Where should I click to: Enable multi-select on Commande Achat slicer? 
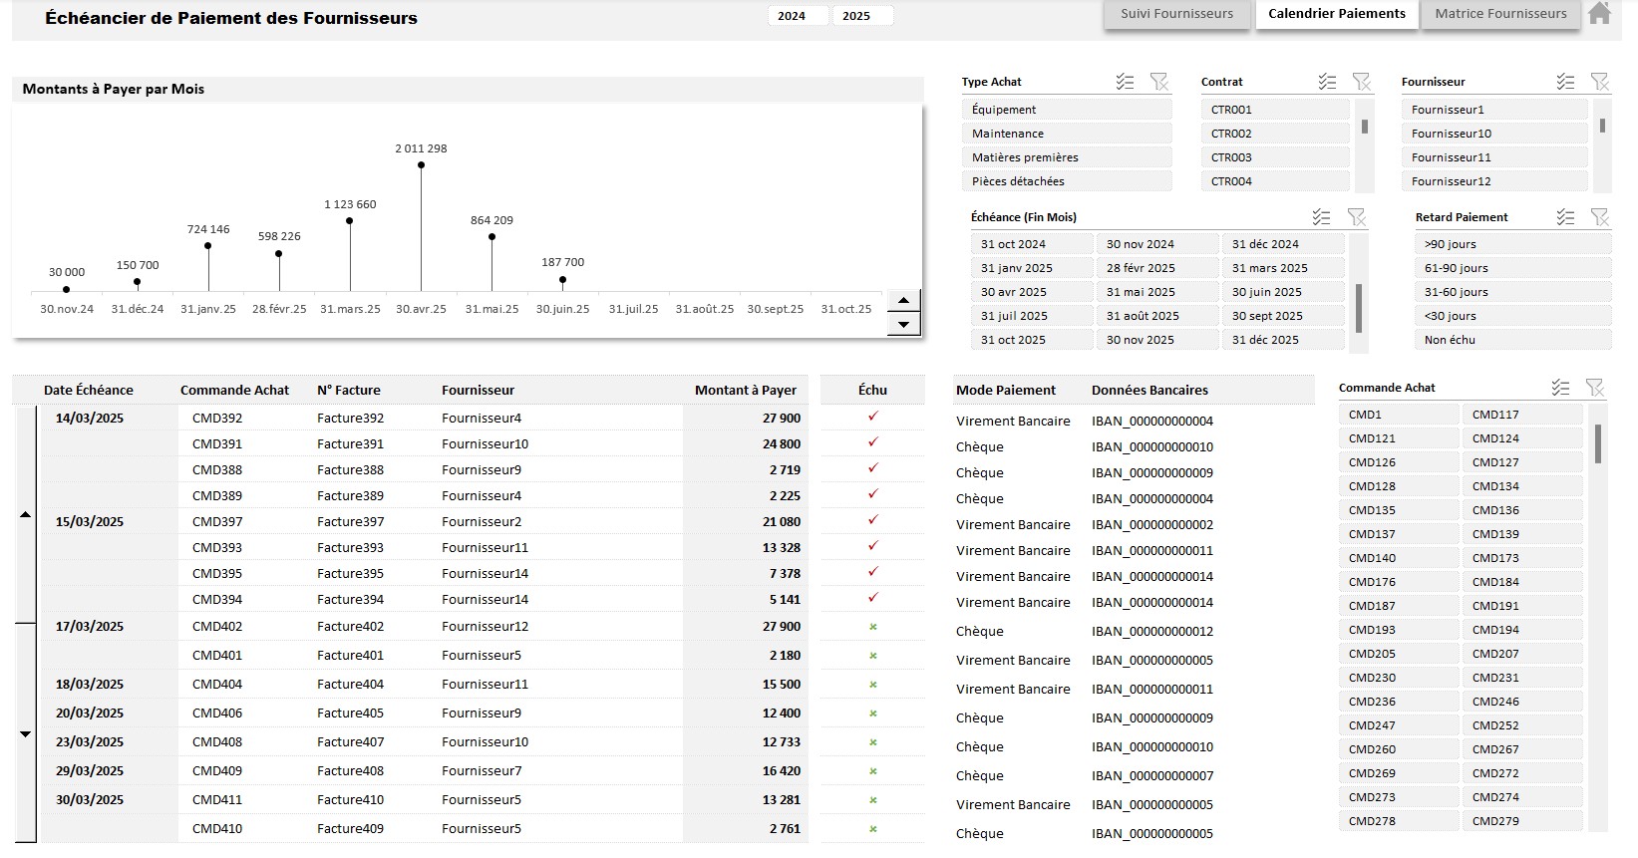click(x=1561, y=388)
